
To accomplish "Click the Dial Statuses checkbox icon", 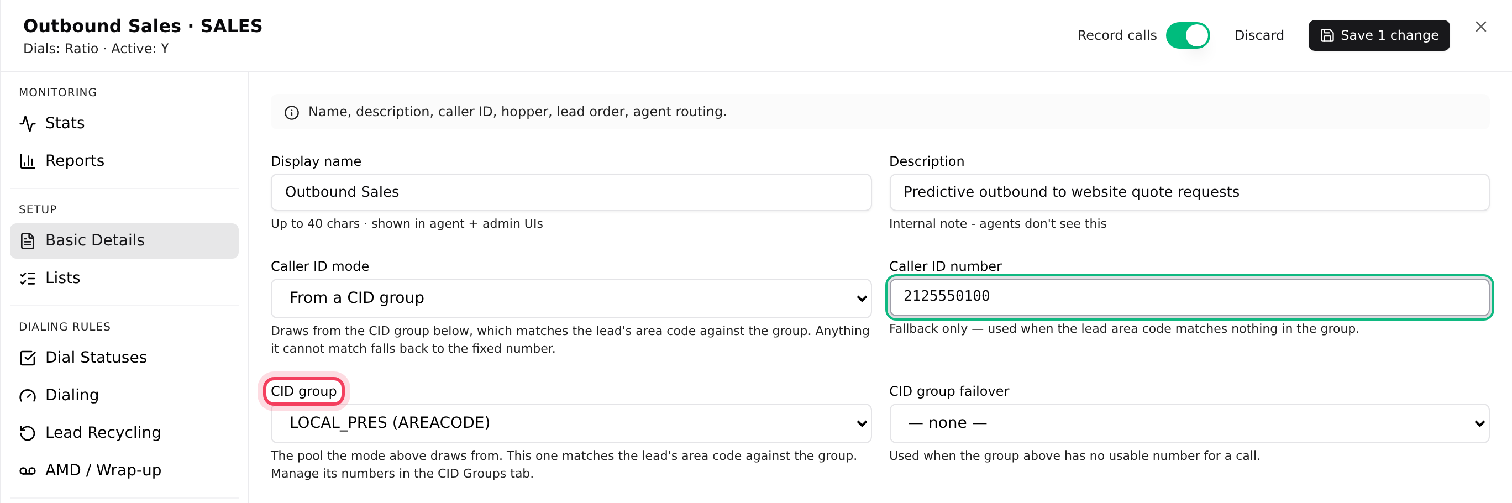I will [x=28, y=358].
